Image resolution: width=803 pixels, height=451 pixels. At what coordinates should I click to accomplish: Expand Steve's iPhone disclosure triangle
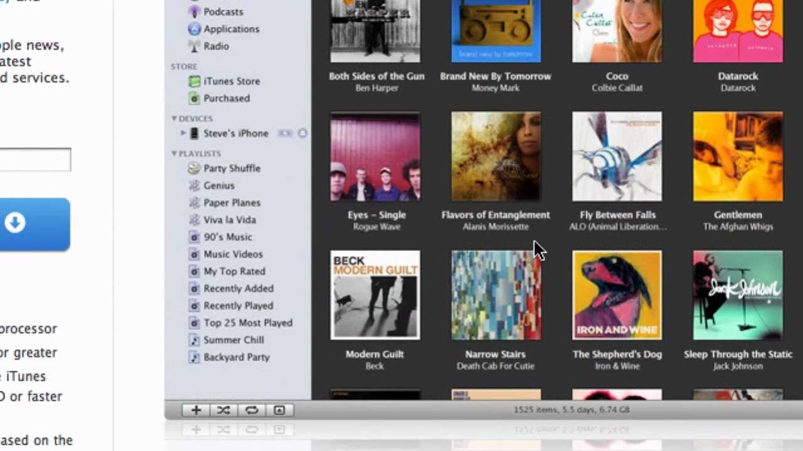coord(183,133)
